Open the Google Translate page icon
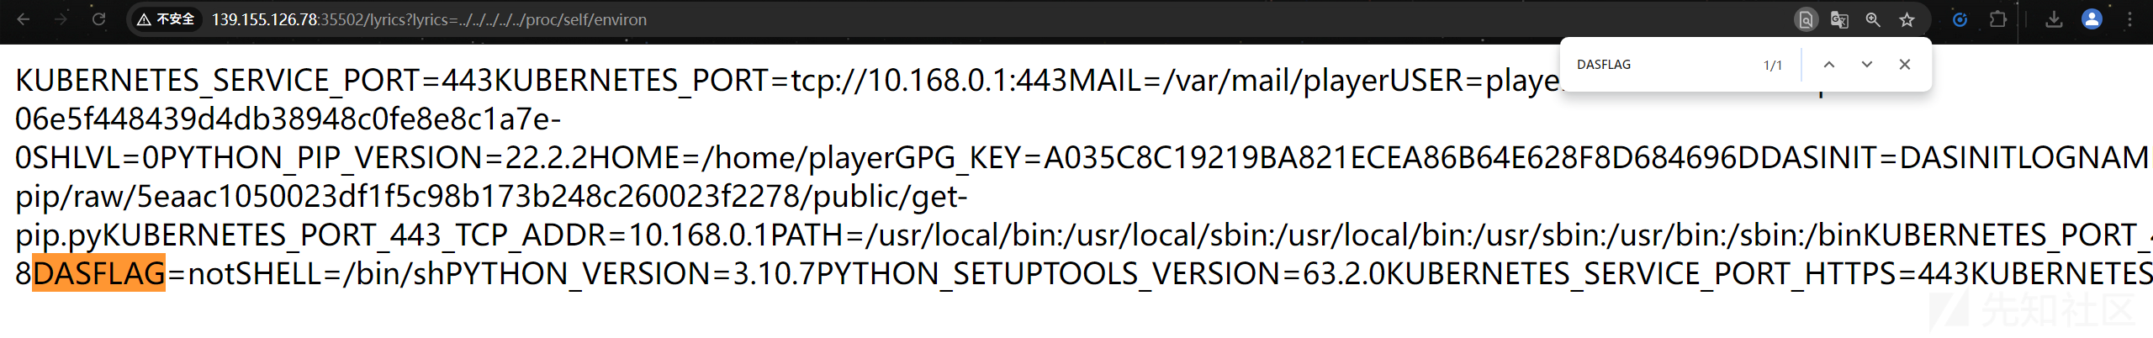The image size is (2153, 338). tap(1839, 19)
